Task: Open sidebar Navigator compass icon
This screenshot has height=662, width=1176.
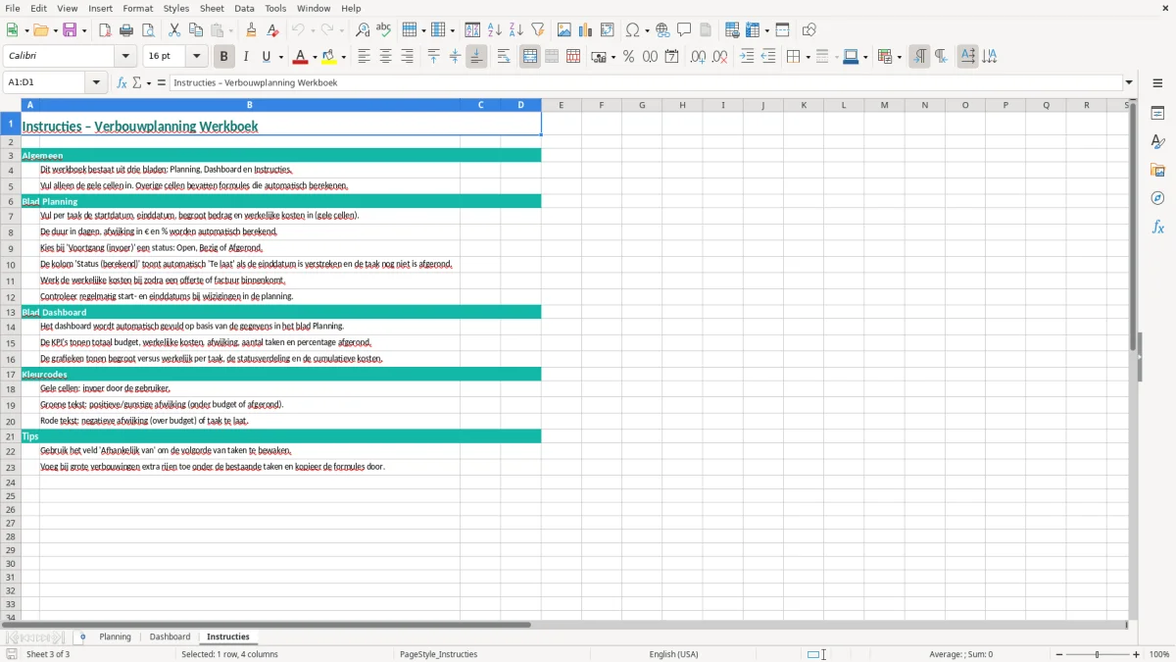Action: click(1157, 198)
